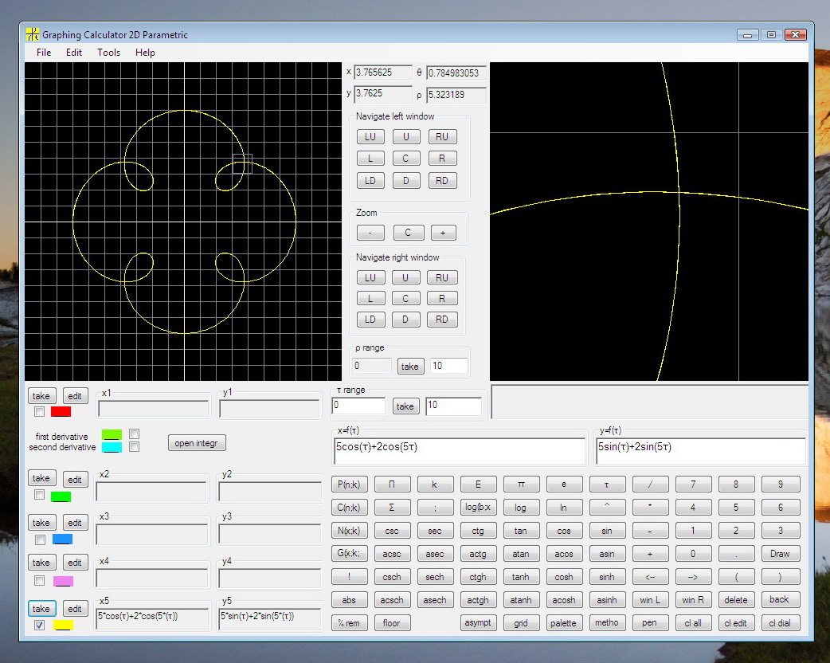This screenshot has width=830, height=663.
Task: Click the yellow x5 color swatch
Action: [63, 626]
